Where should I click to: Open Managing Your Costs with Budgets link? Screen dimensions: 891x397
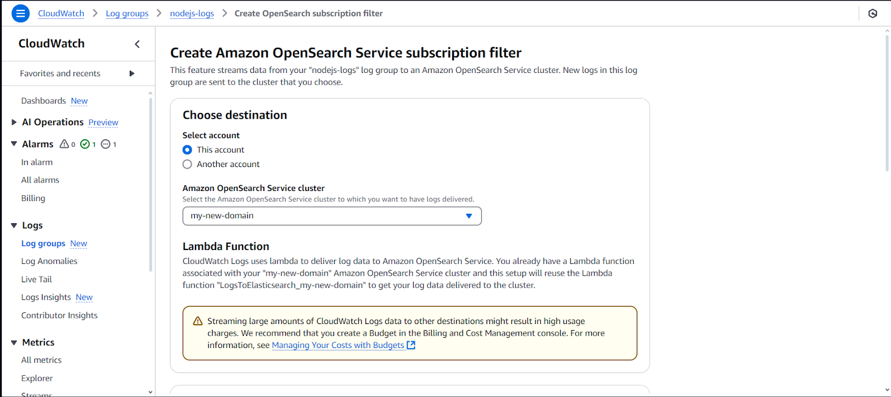click(x=338, y=345)
